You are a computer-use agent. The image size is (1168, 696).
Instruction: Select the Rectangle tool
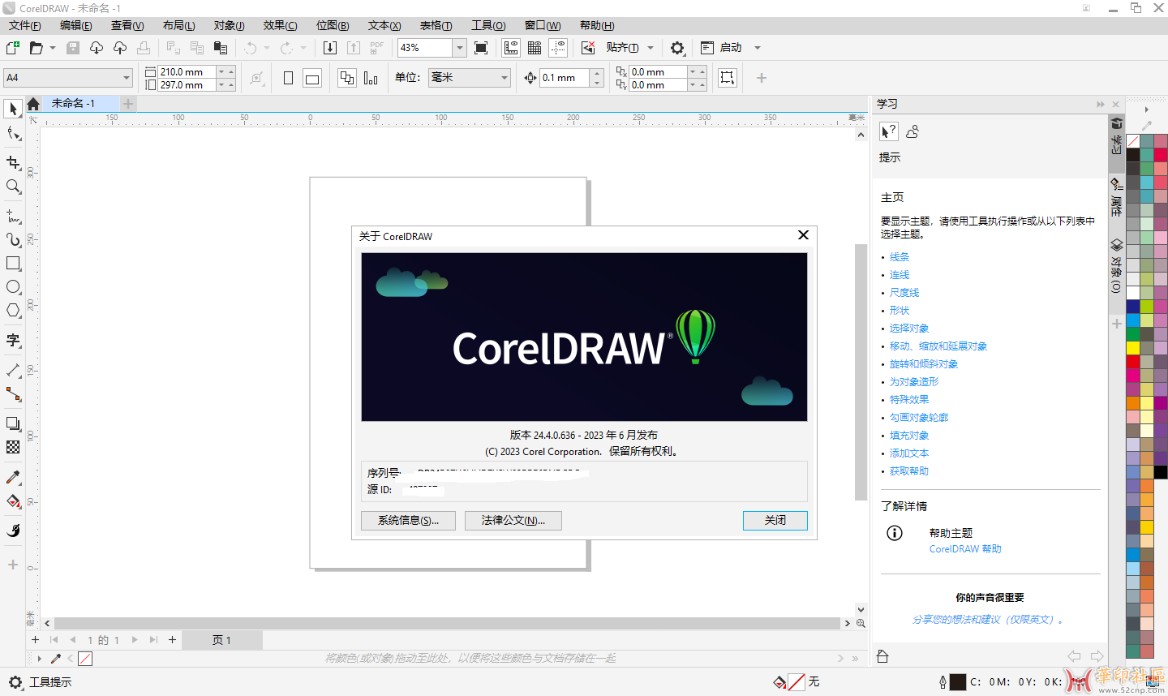pyautogui.click(x=13, y=264)
